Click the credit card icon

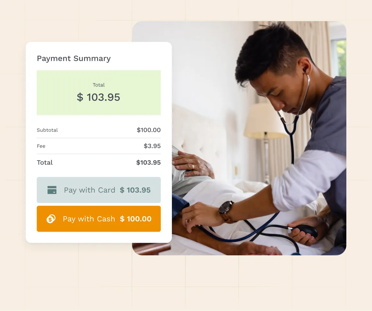pos(52,190)
